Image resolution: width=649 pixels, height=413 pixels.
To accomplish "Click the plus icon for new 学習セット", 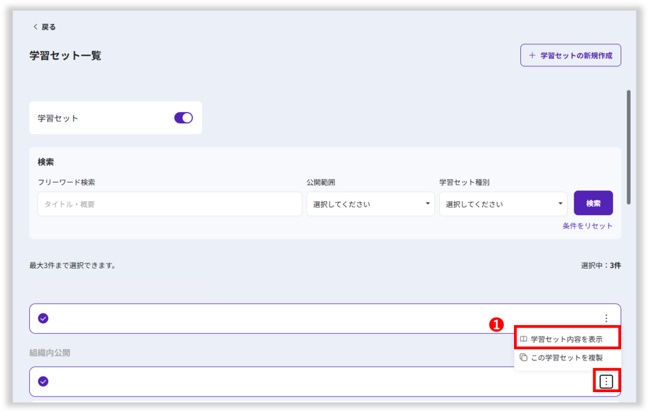I will (x=532, y=56).
